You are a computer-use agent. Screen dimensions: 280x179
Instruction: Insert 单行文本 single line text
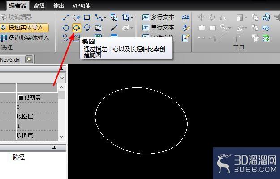coord(158,27)
